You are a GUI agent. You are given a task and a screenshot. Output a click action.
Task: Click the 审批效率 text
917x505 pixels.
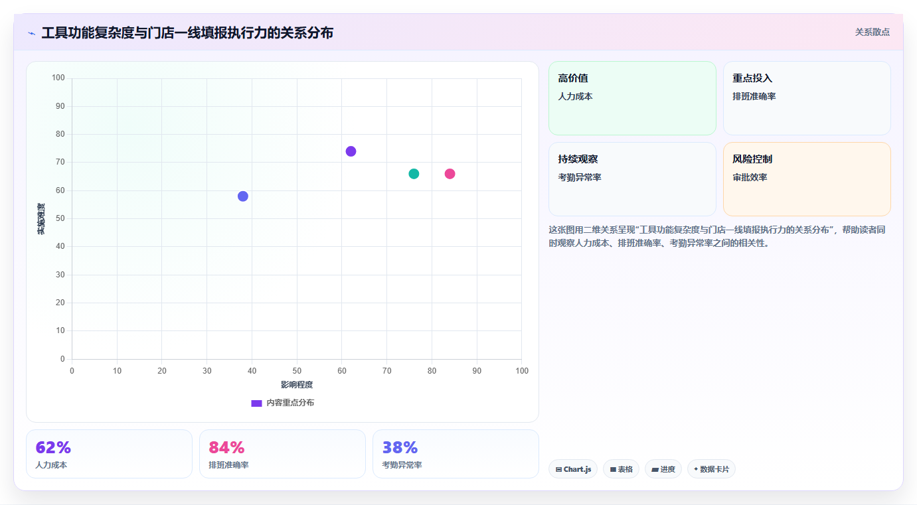[x=750, y=177]
